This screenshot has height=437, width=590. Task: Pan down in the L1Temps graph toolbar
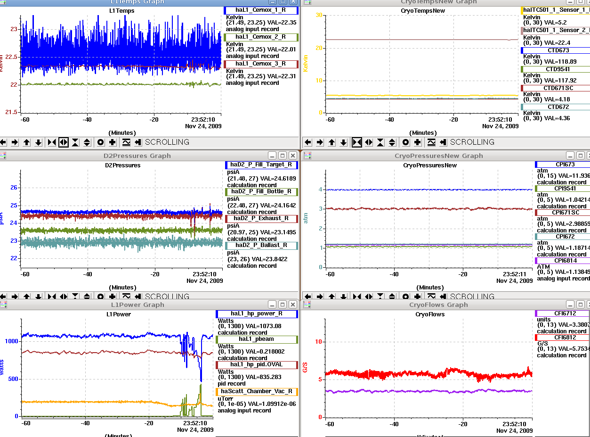(38, 142)
